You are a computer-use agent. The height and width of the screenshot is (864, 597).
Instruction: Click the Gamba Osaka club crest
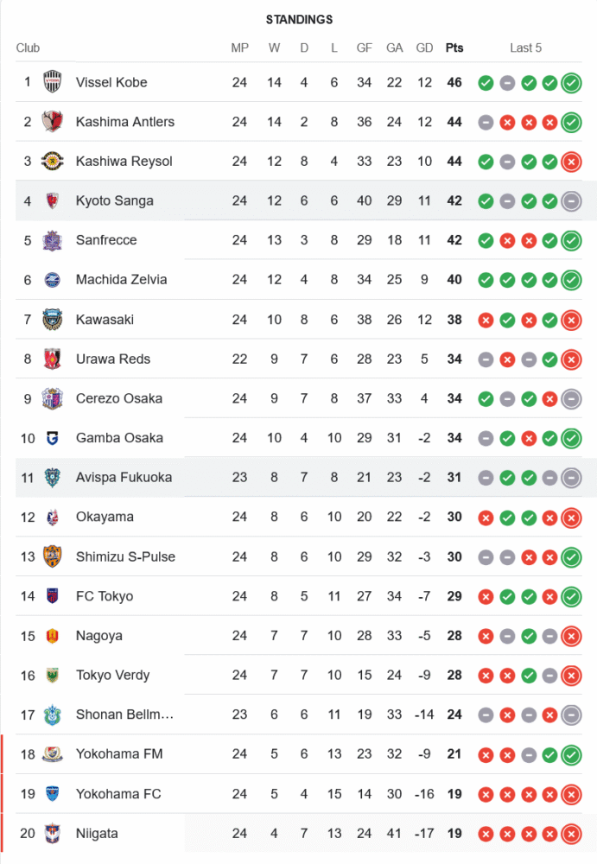(53, 438)
